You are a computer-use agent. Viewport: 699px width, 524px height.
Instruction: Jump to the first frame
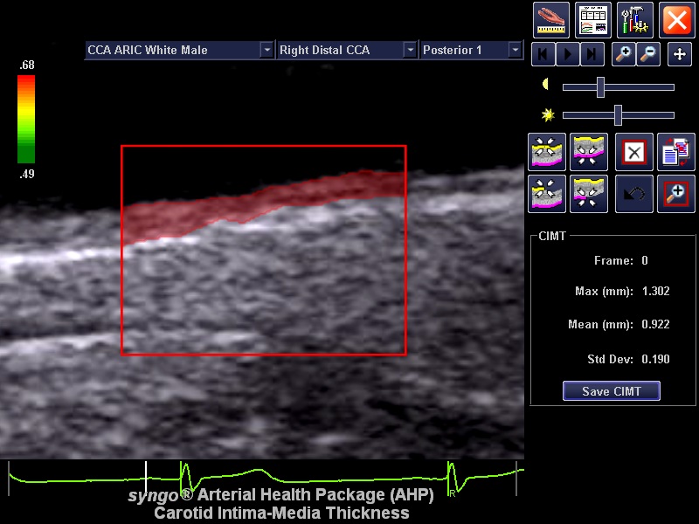point(543,54)
